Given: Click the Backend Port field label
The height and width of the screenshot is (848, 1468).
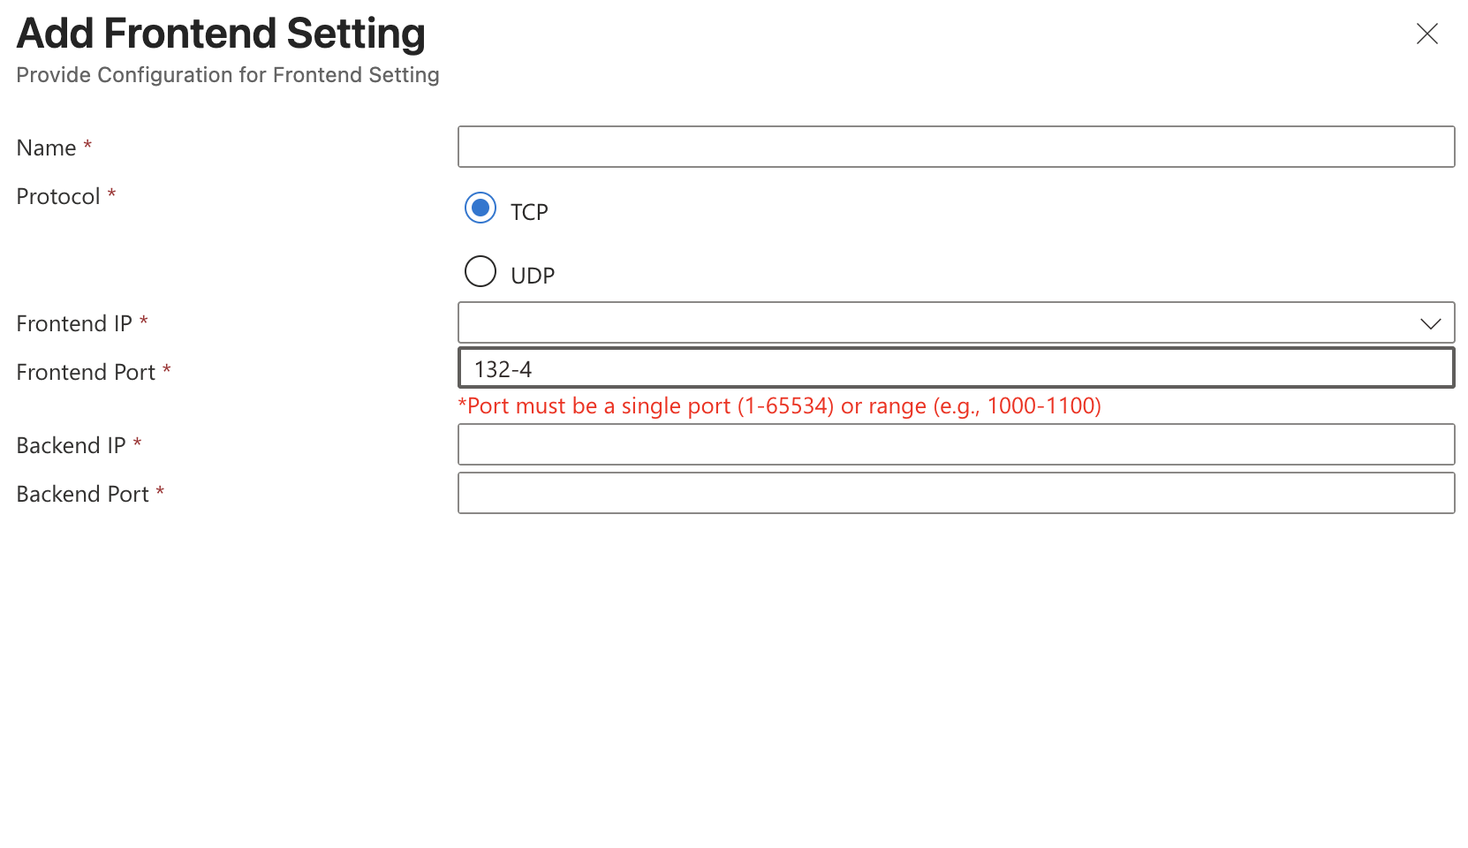Looking at the screenshot, I should click(83, 495).
